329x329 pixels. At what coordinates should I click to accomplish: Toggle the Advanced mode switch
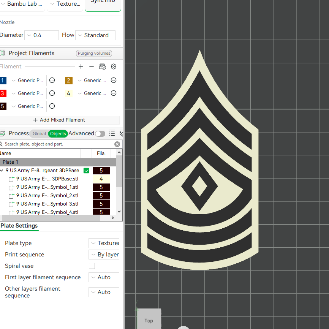[100, 134]
